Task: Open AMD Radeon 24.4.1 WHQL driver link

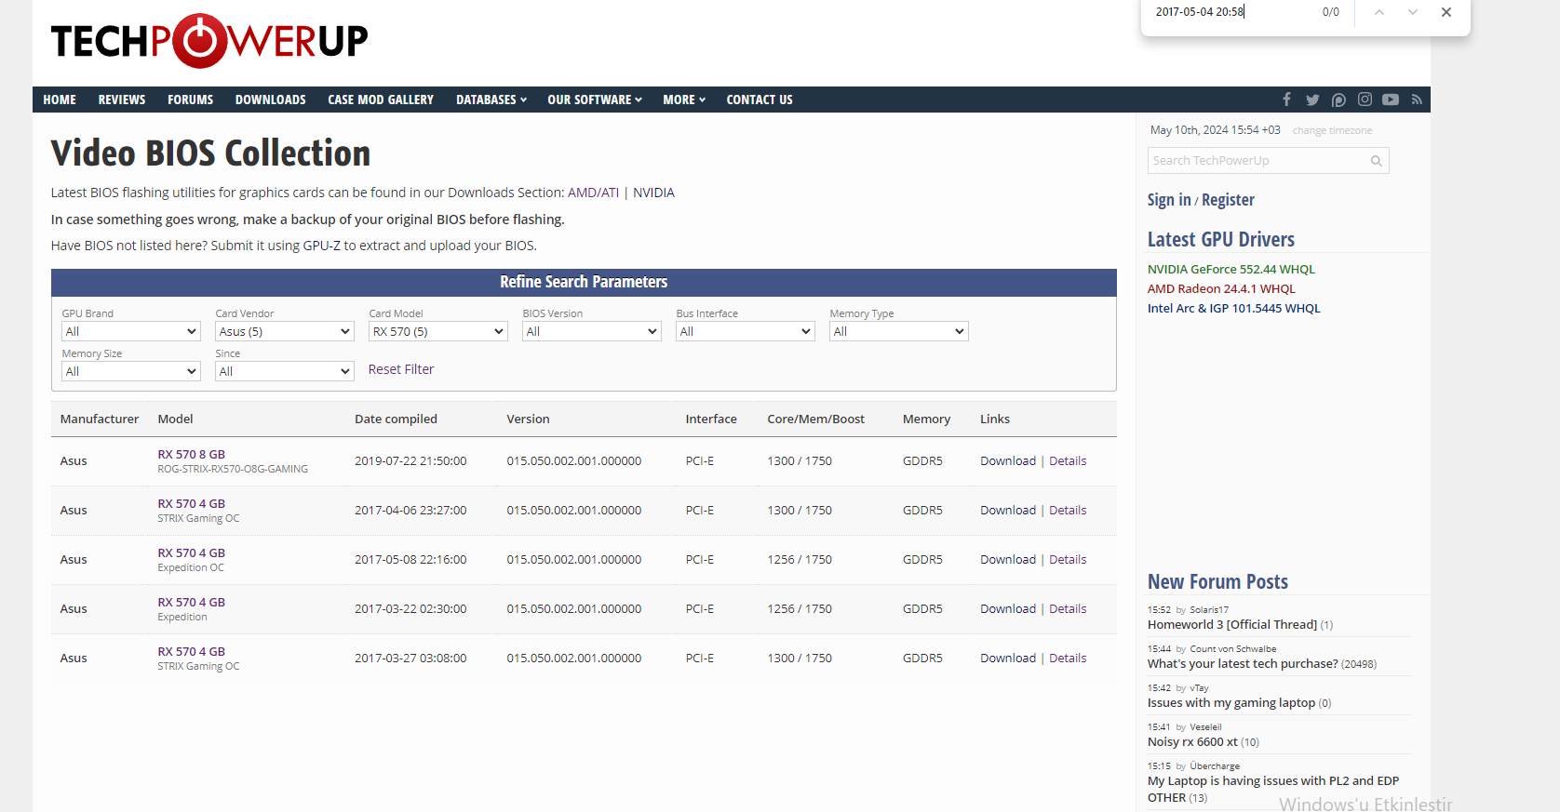Action: (x=1221, y=288)
